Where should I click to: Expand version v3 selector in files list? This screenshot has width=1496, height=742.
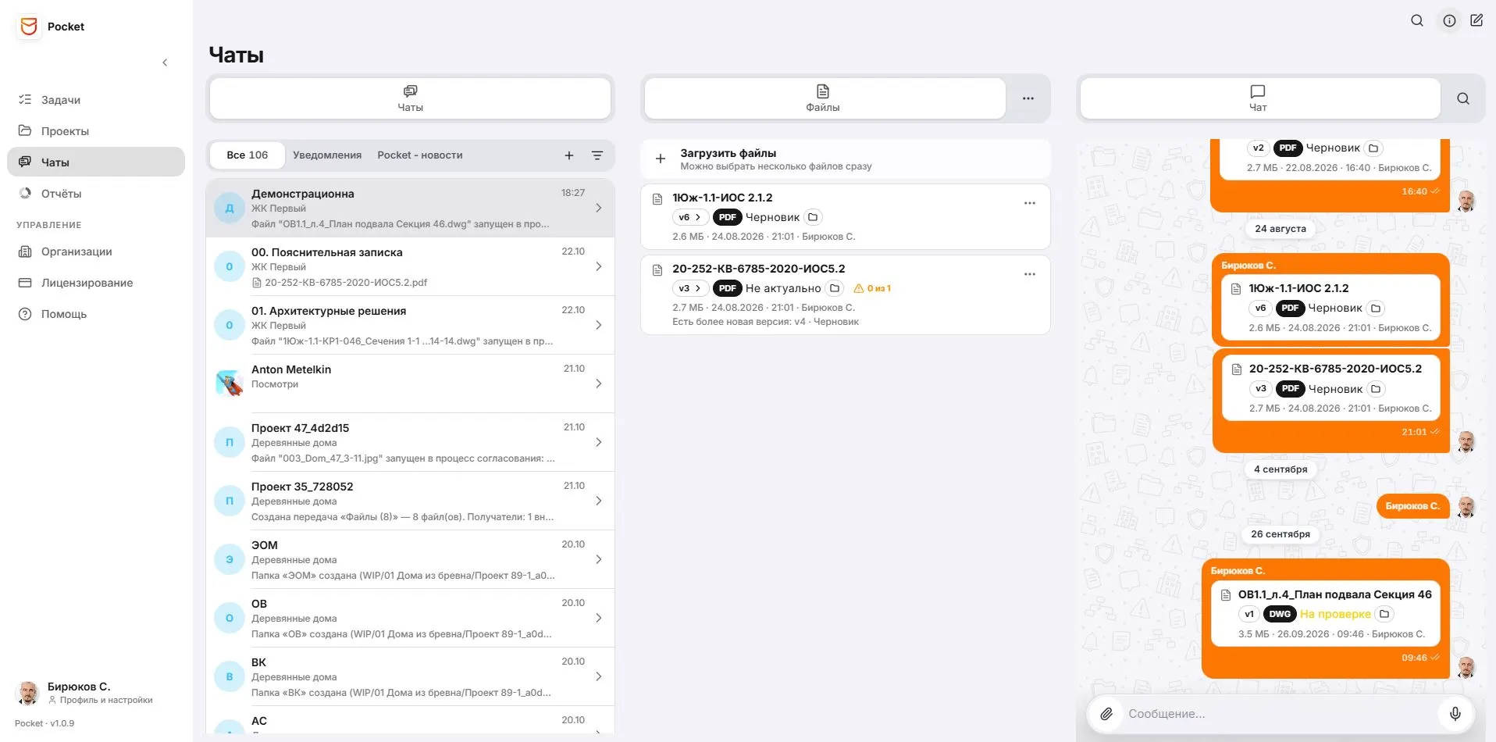coord(689,288)
